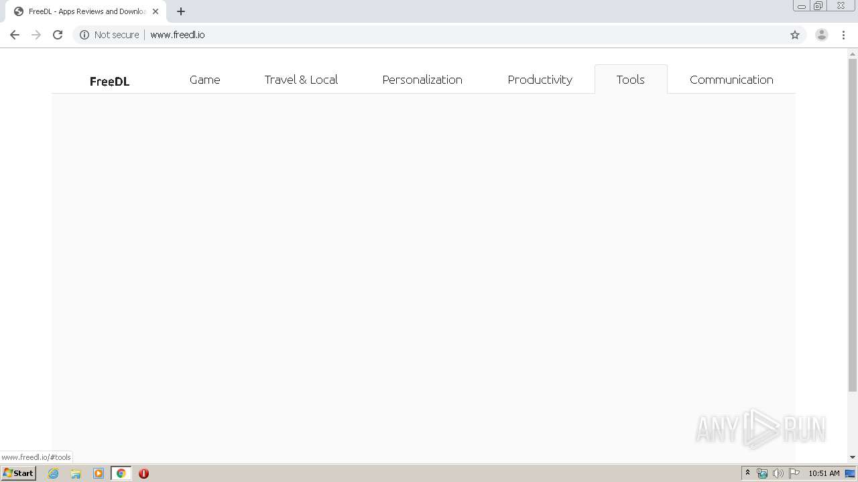Show hidden system tray icons
Screen dimensions: 858x482
point(747,473)
